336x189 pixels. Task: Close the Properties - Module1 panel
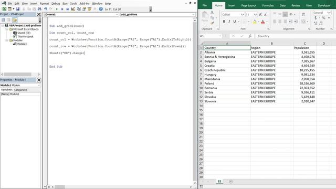point(39,80)
